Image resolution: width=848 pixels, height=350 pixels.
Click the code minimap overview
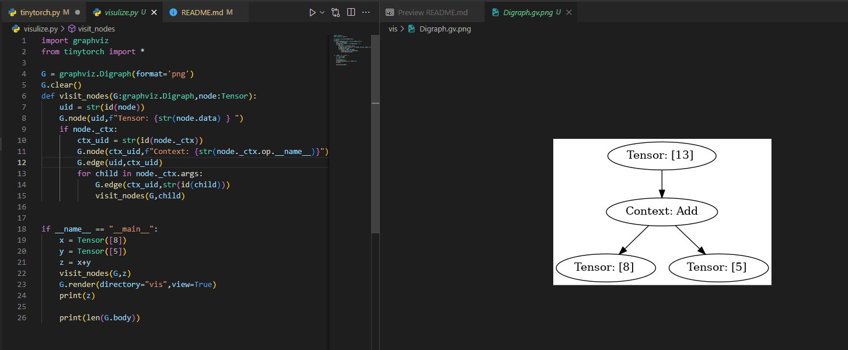(347, 50)
